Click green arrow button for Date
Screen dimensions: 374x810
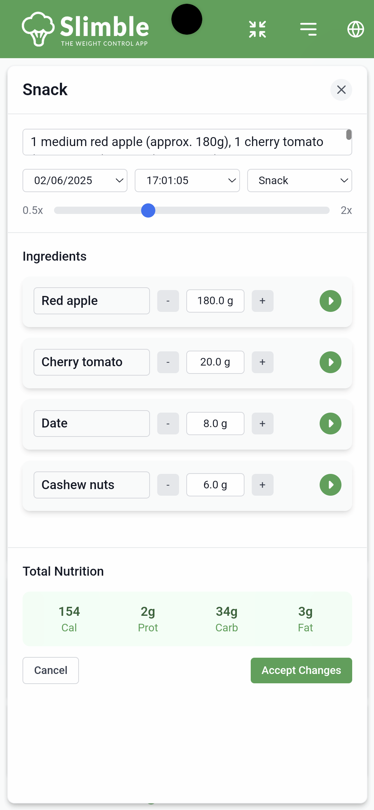(x=330, y=423)
